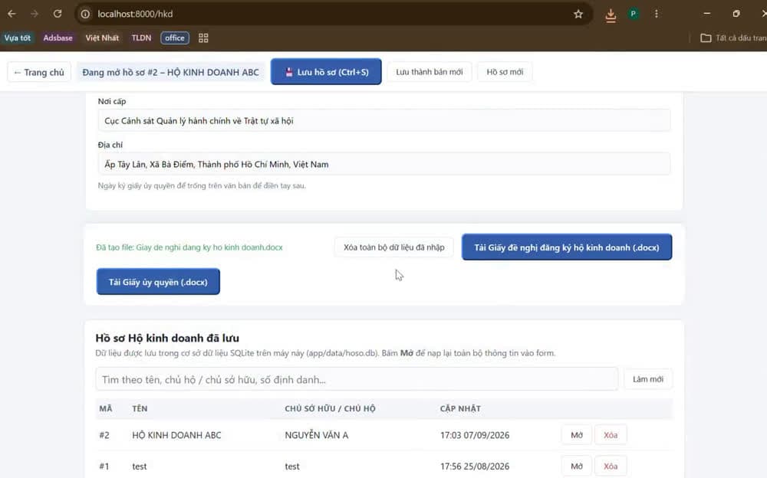
Task: Open the Việt Nhất bookmark
Action: [102, 38]
